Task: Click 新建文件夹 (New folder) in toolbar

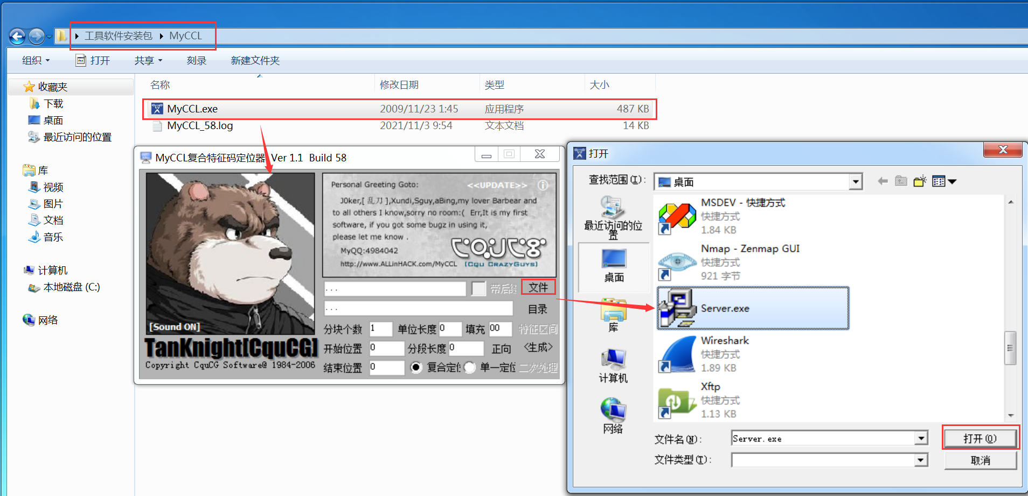Action: (x=255, y=60)
